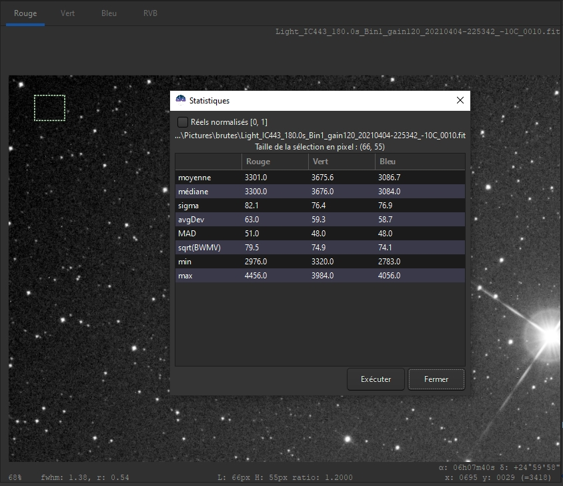Viewport: 563px width, 486px height.
Task: Click the Exécuter button
Action: 376,379
